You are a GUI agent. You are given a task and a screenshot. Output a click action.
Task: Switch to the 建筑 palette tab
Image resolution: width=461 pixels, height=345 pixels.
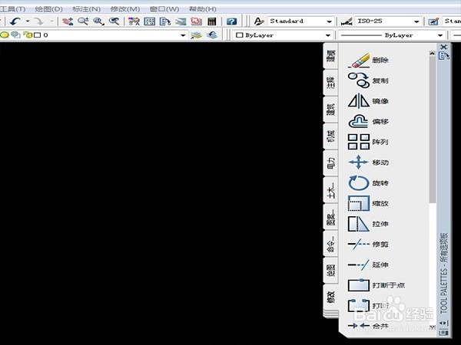click(331, 109)
